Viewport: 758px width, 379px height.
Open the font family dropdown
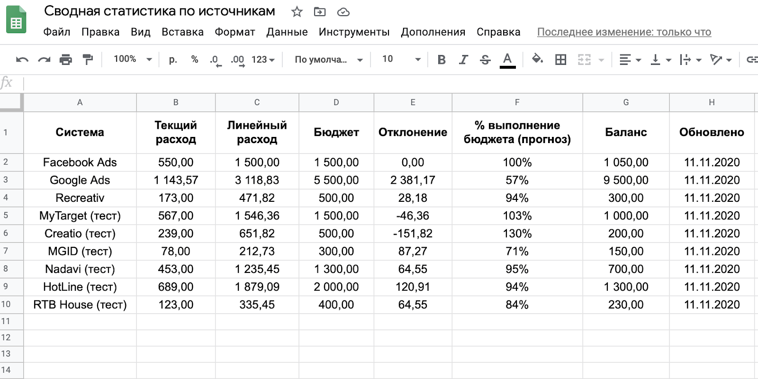(329, 60)
